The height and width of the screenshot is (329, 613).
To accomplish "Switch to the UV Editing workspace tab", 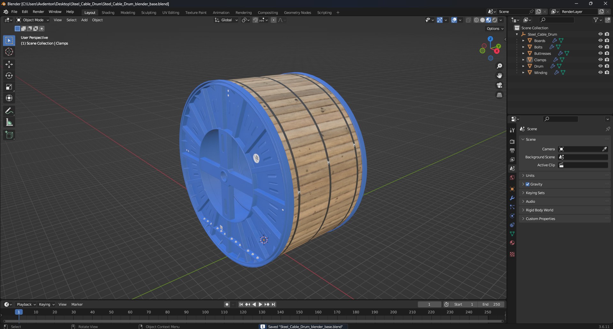I will [171, 13].
